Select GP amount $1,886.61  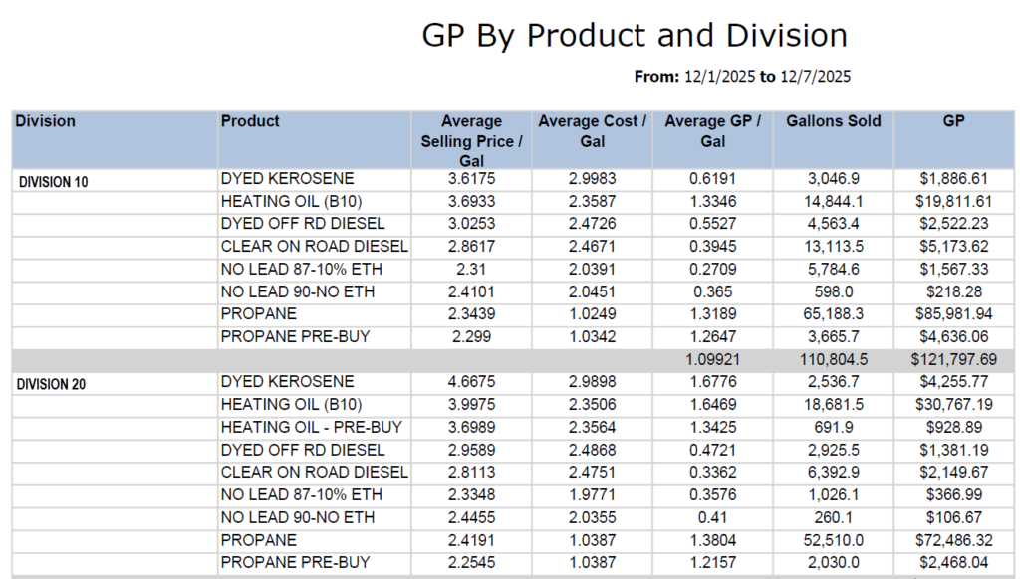tap(953, 179)
